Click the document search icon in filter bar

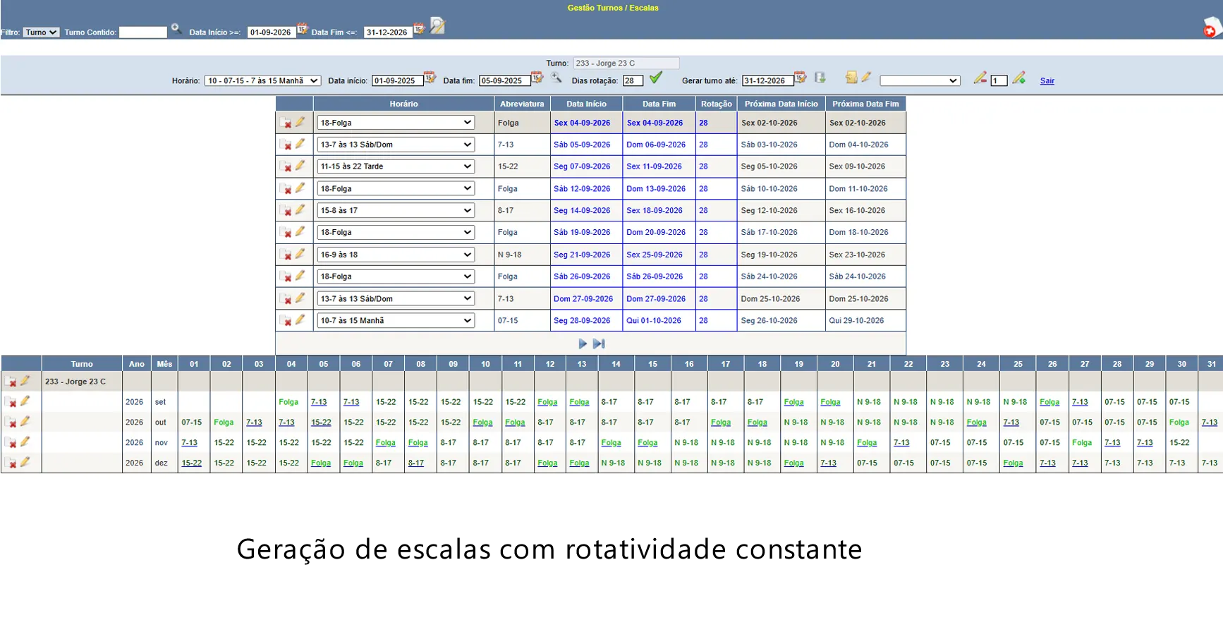(x=437, y=26)
